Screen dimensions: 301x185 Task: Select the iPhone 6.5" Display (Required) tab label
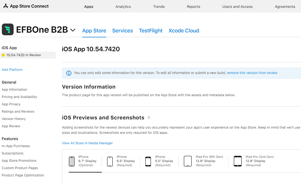pos(126,161)
